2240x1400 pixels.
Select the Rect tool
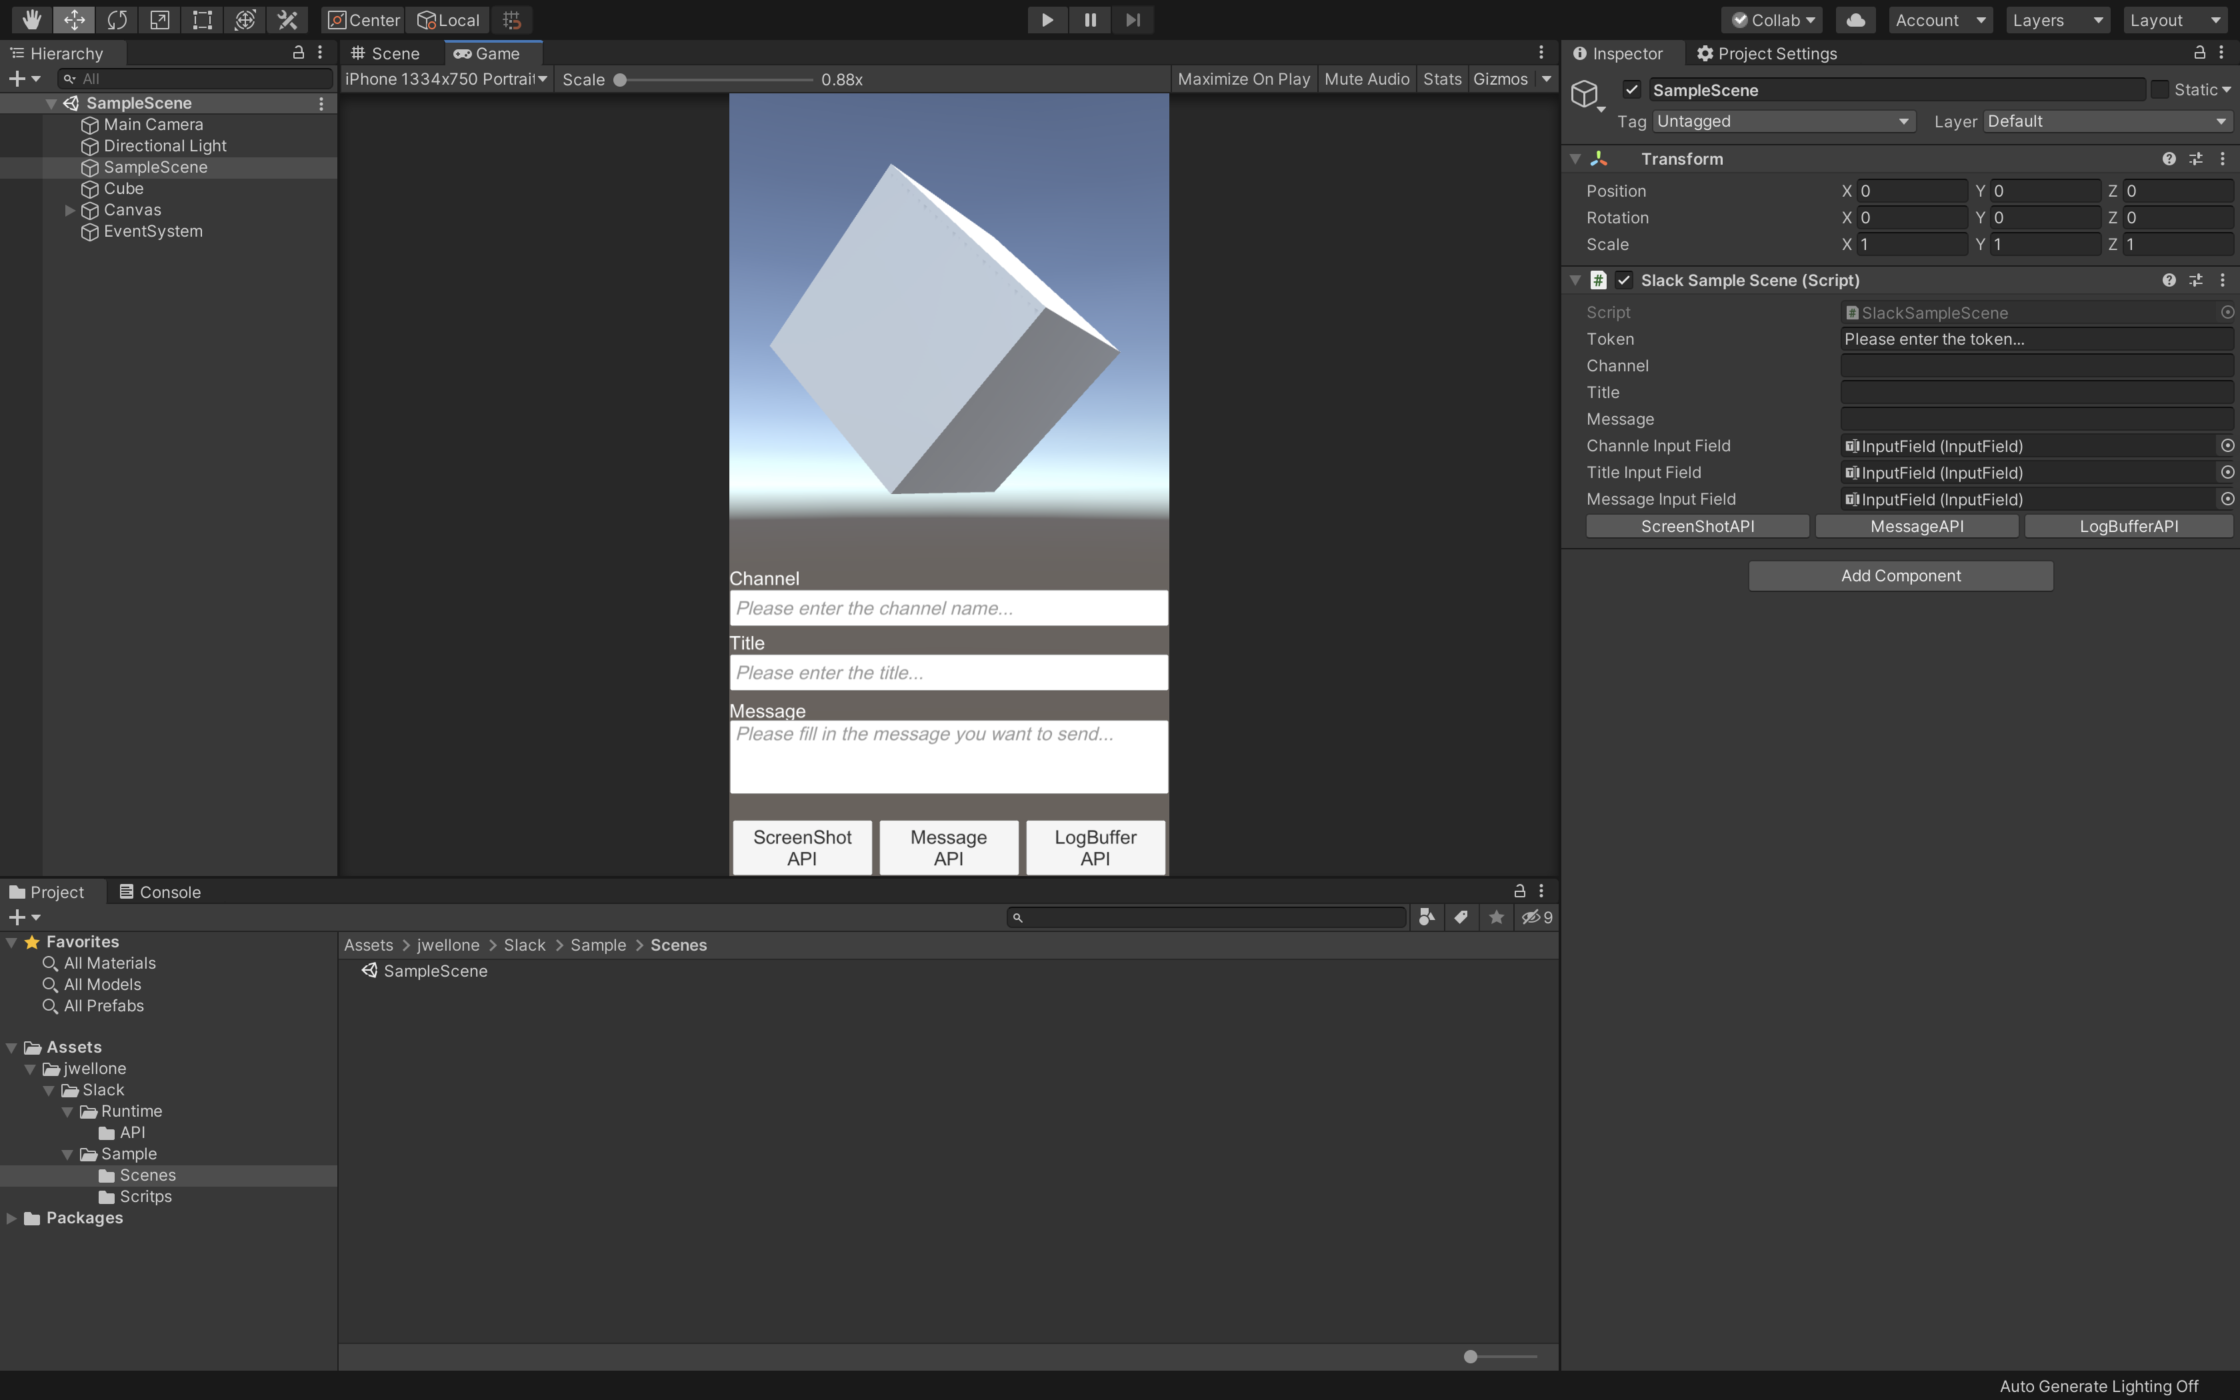click(202, 19)
